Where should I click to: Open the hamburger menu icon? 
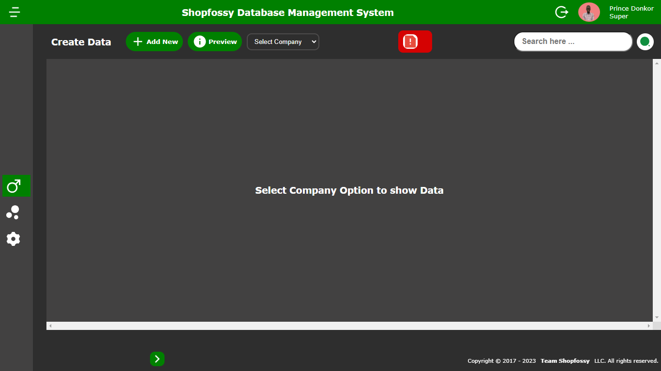tap(15, 12)
